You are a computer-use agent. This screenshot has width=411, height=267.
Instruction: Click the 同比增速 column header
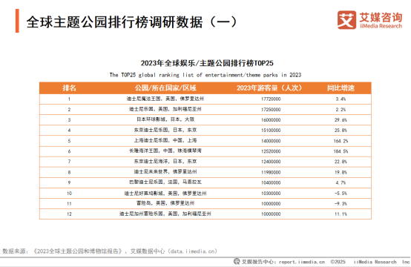341,88
